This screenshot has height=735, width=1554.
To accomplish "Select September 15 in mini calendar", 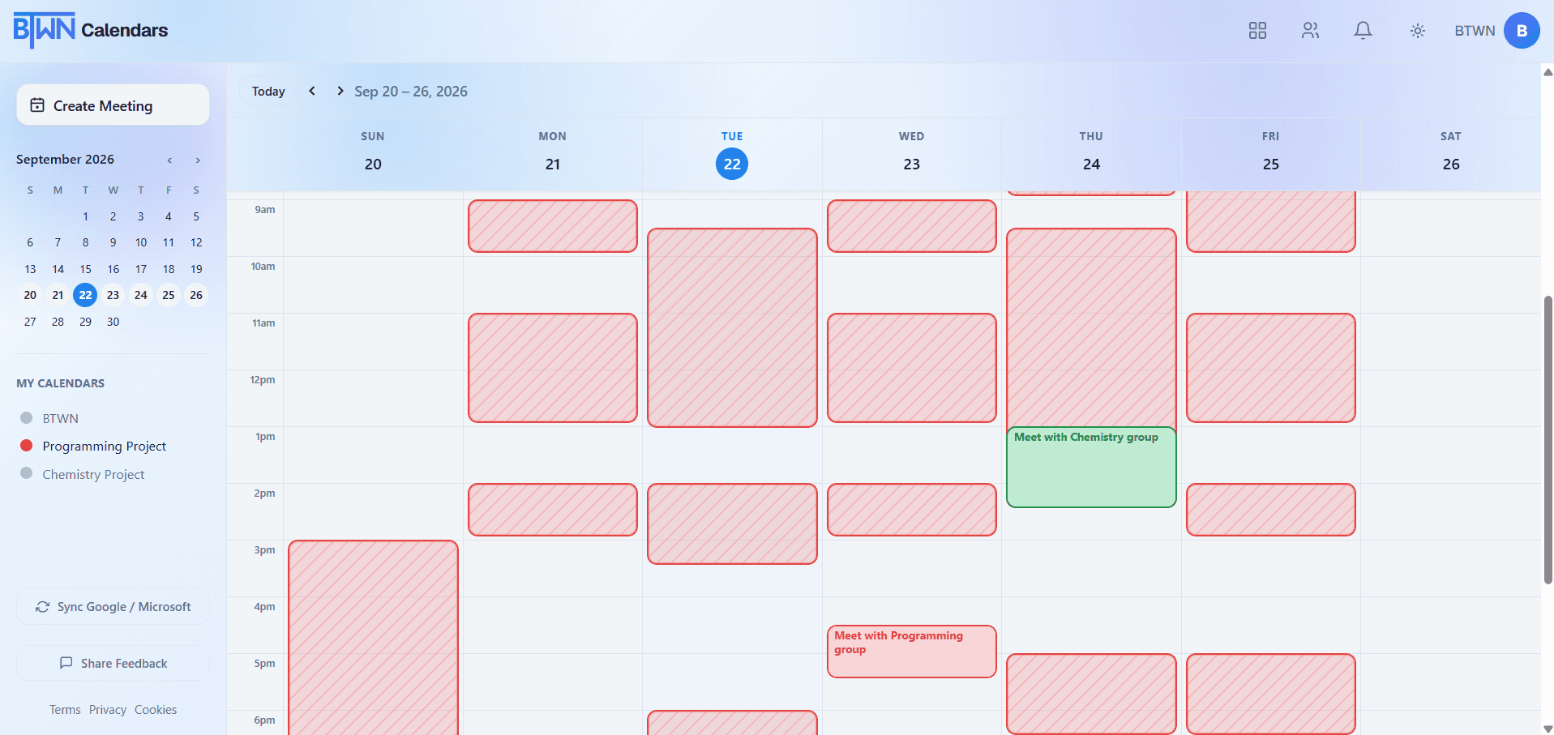I will coord(85,269).
